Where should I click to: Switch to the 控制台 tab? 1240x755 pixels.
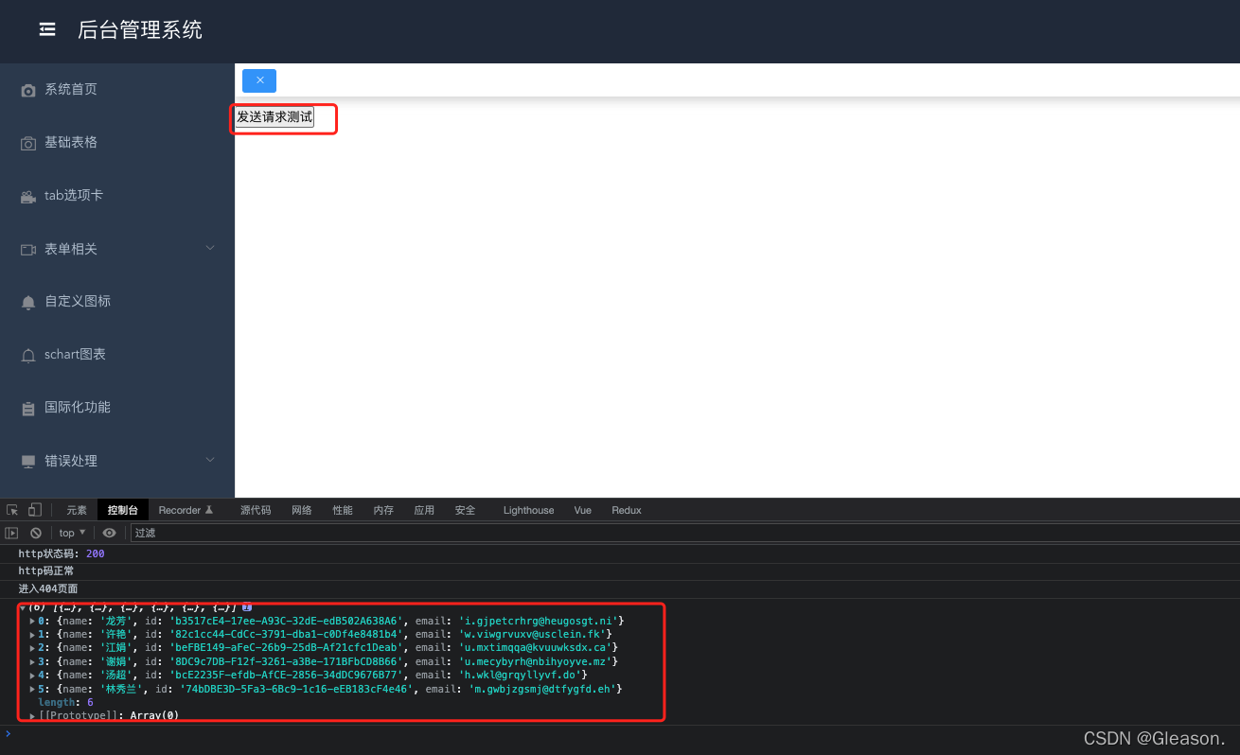tap(123, 510)
